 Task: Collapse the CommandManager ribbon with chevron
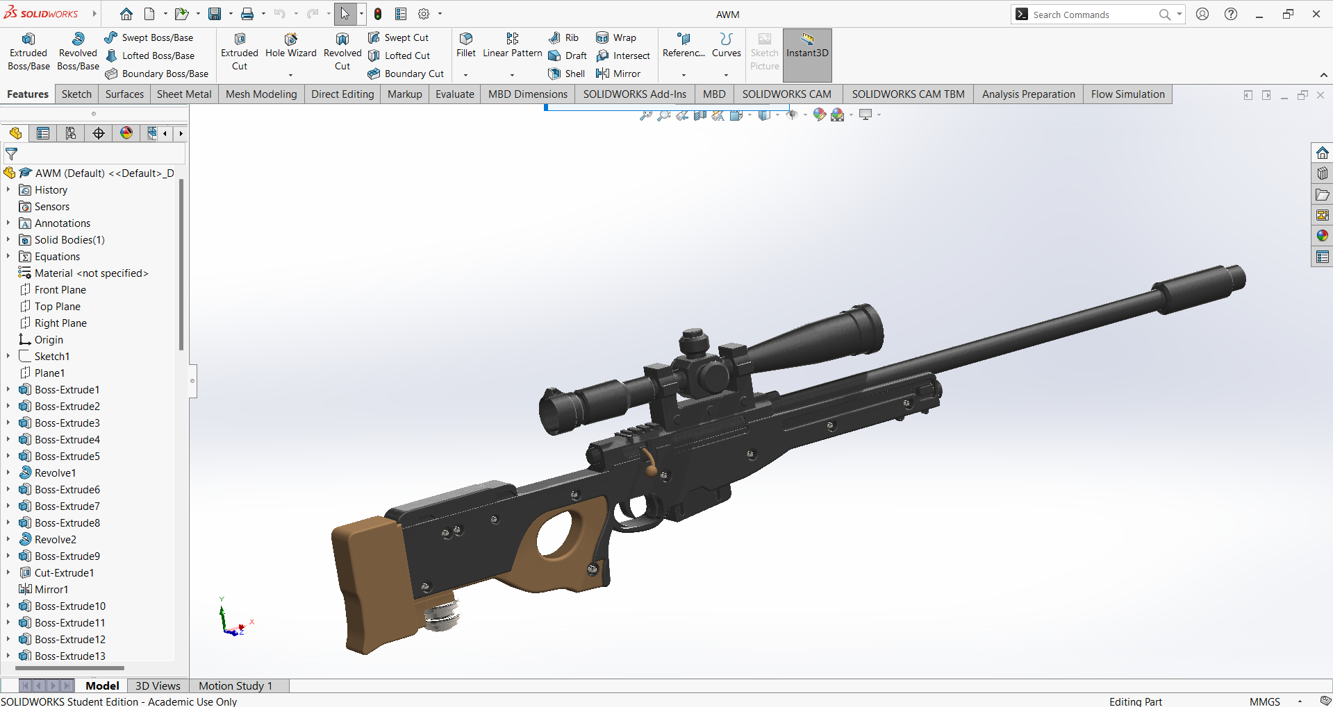point(1323,75)
